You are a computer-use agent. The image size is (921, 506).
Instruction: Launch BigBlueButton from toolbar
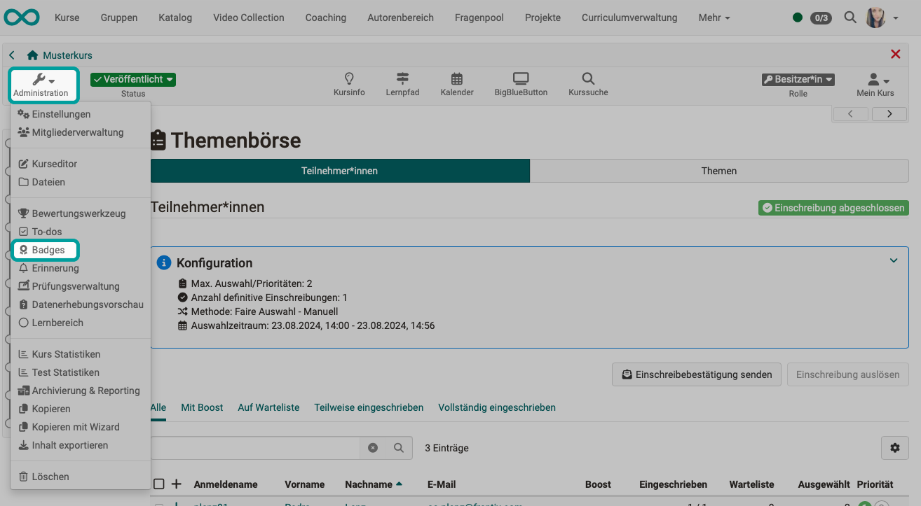[521, 79]
